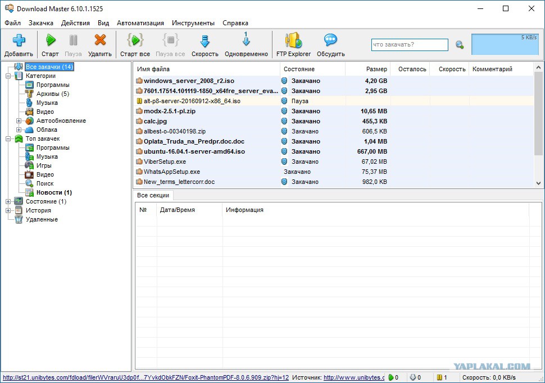The image size is (545, 383).
Task: Click the Пауза все toolbar icon
Action: click(170, 40)
